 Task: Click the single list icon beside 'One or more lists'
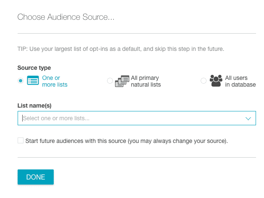tap(33, 81)
